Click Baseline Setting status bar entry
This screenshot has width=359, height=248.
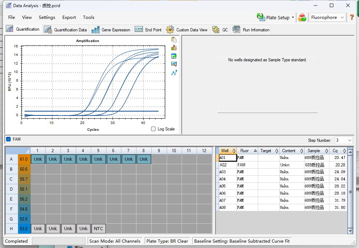pos(242,241)
